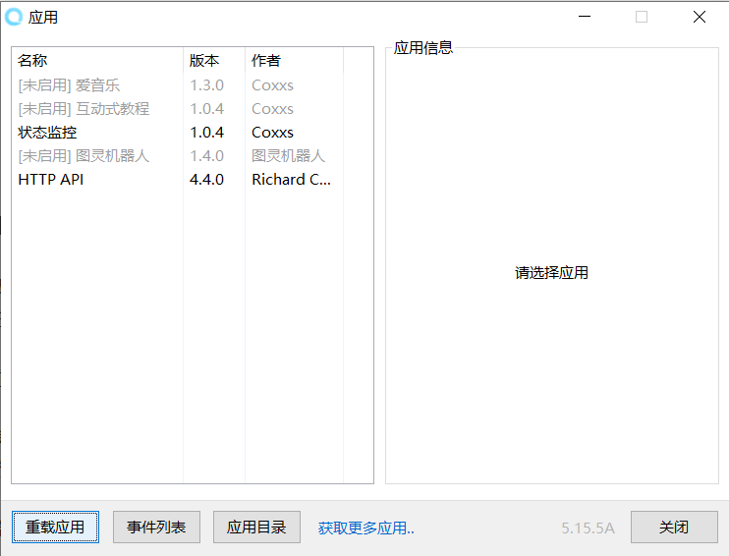Close the 应用 window with X
Image resolution: width=729 pixels, height=556 pixels.
pos(700,17)
